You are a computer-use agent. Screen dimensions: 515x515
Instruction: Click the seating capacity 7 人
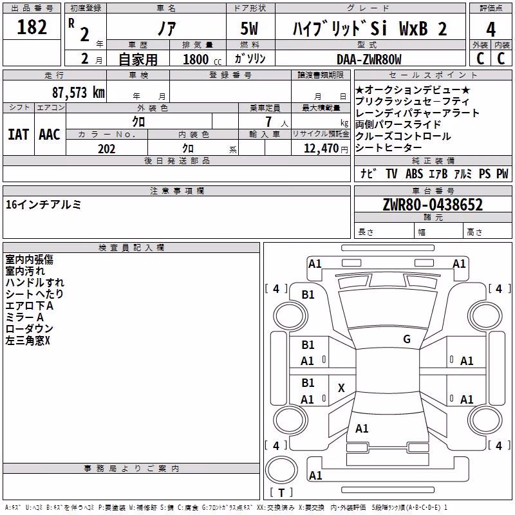tap(276, 122)
